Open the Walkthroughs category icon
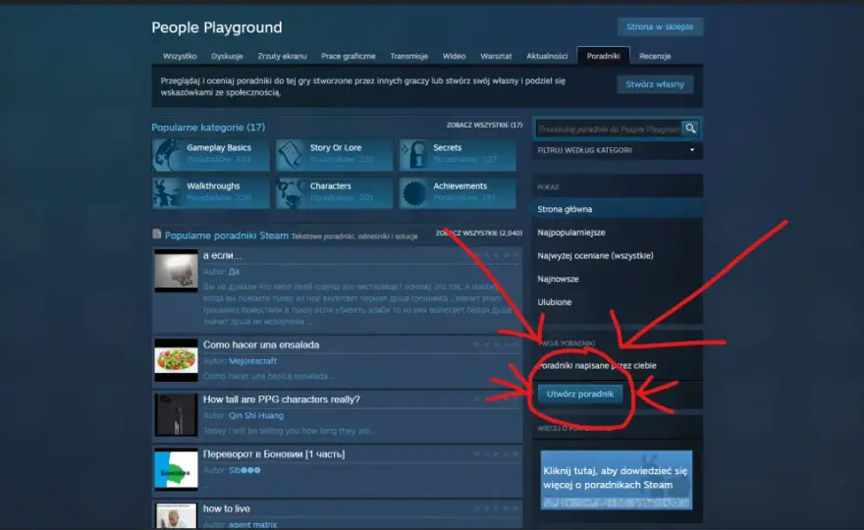Image resolution: width=864 pixels, height=530 pixels. click(x=168, y=192)
